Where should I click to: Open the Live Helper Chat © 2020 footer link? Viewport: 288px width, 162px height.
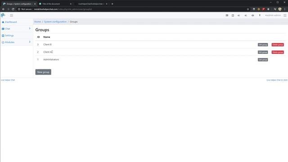pyautogui.click(x=277, y=80)
